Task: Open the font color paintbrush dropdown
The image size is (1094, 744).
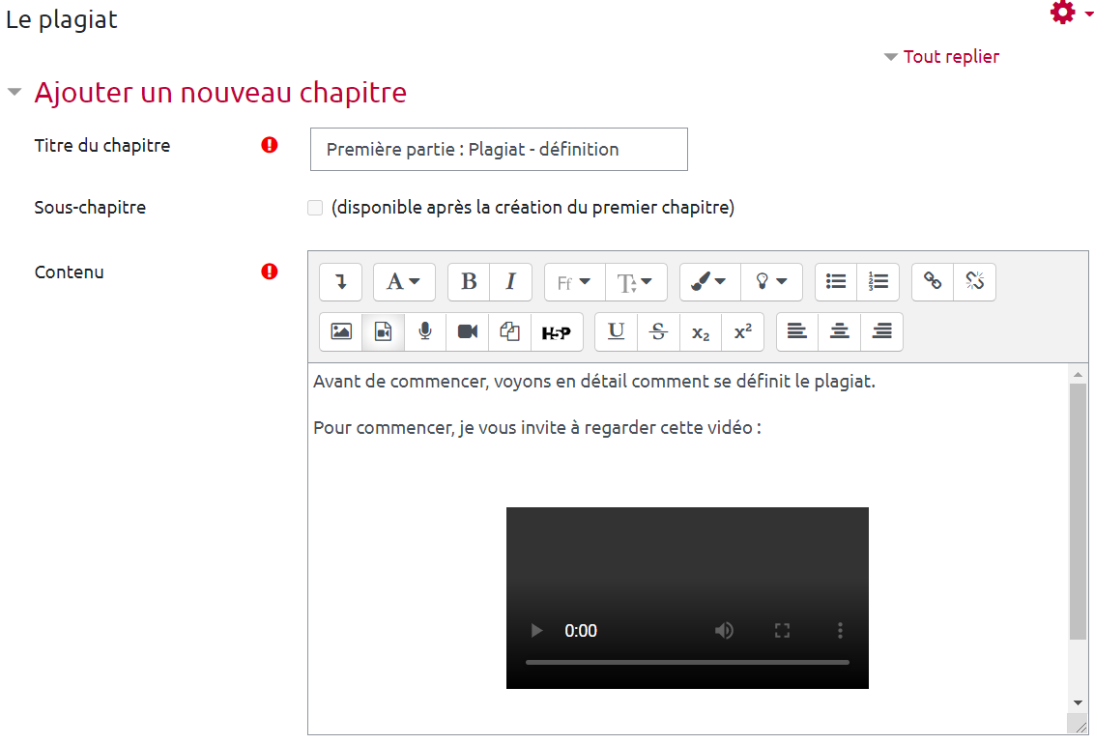Action: (710, 282)
